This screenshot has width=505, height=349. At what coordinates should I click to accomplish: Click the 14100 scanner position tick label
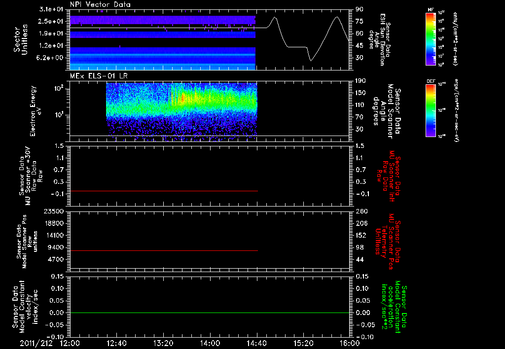(x=55, y=235)
